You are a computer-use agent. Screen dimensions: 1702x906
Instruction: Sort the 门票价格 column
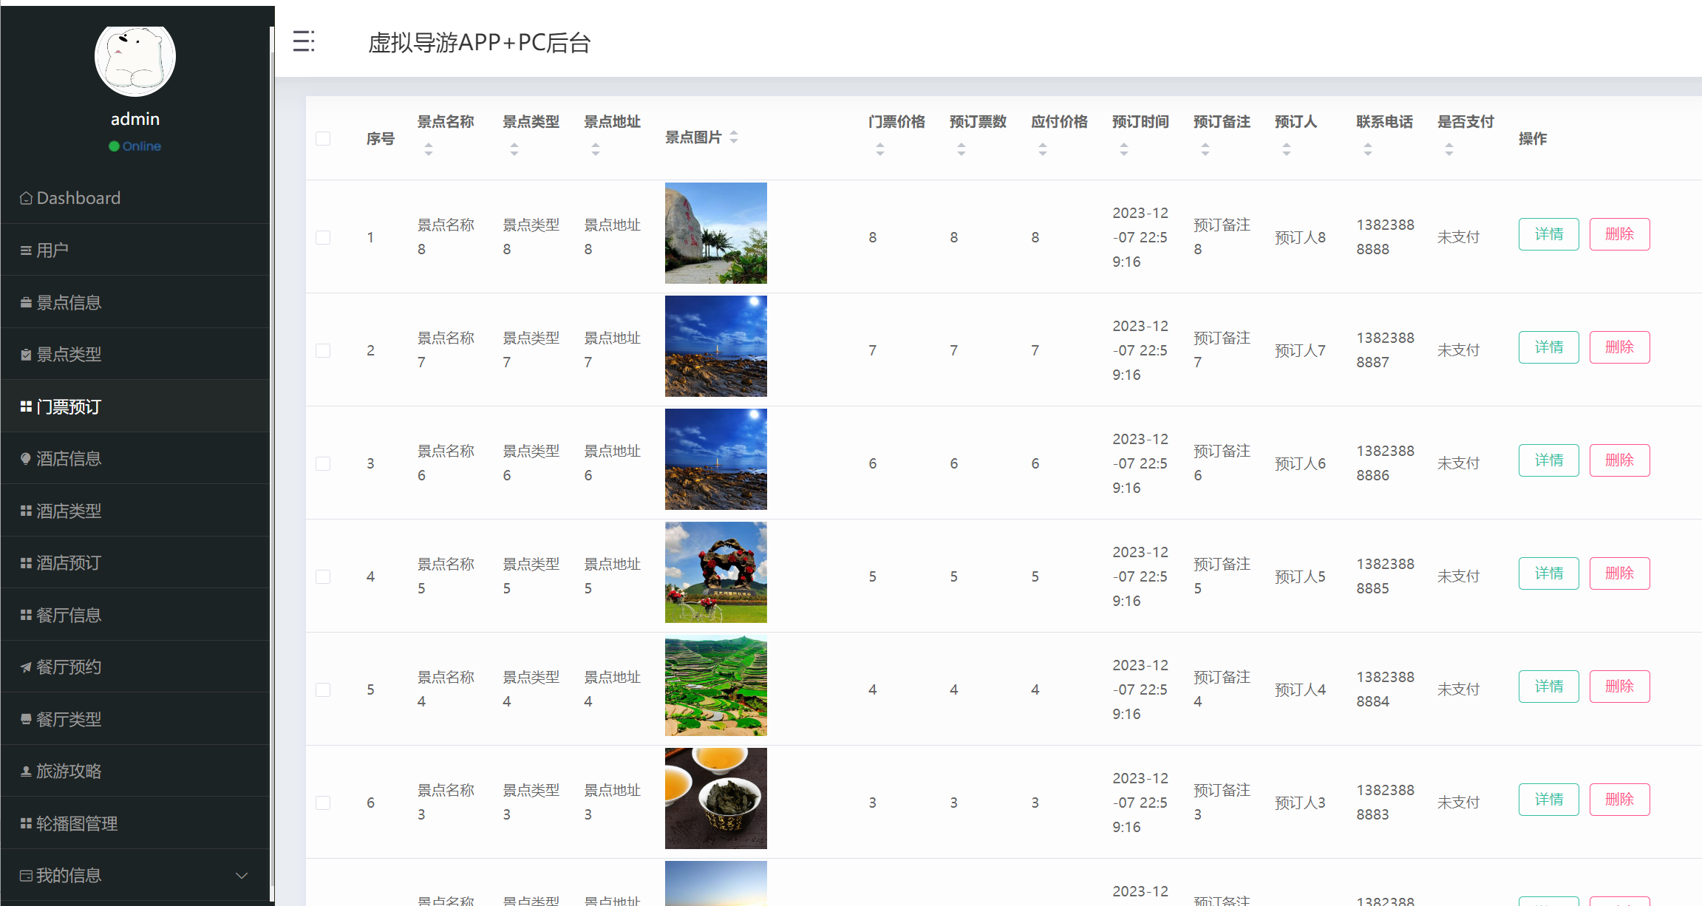879,149
